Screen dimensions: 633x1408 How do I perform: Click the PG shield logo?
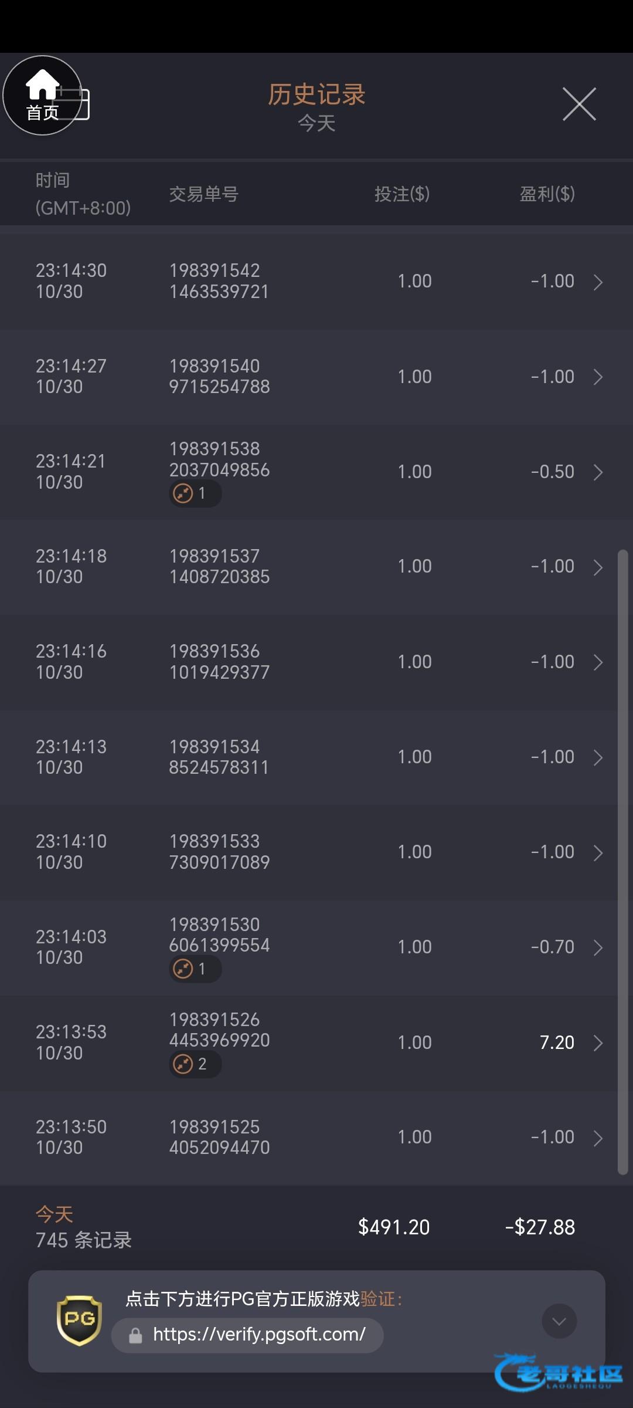pyautogui.click(x=79, y=1320)
